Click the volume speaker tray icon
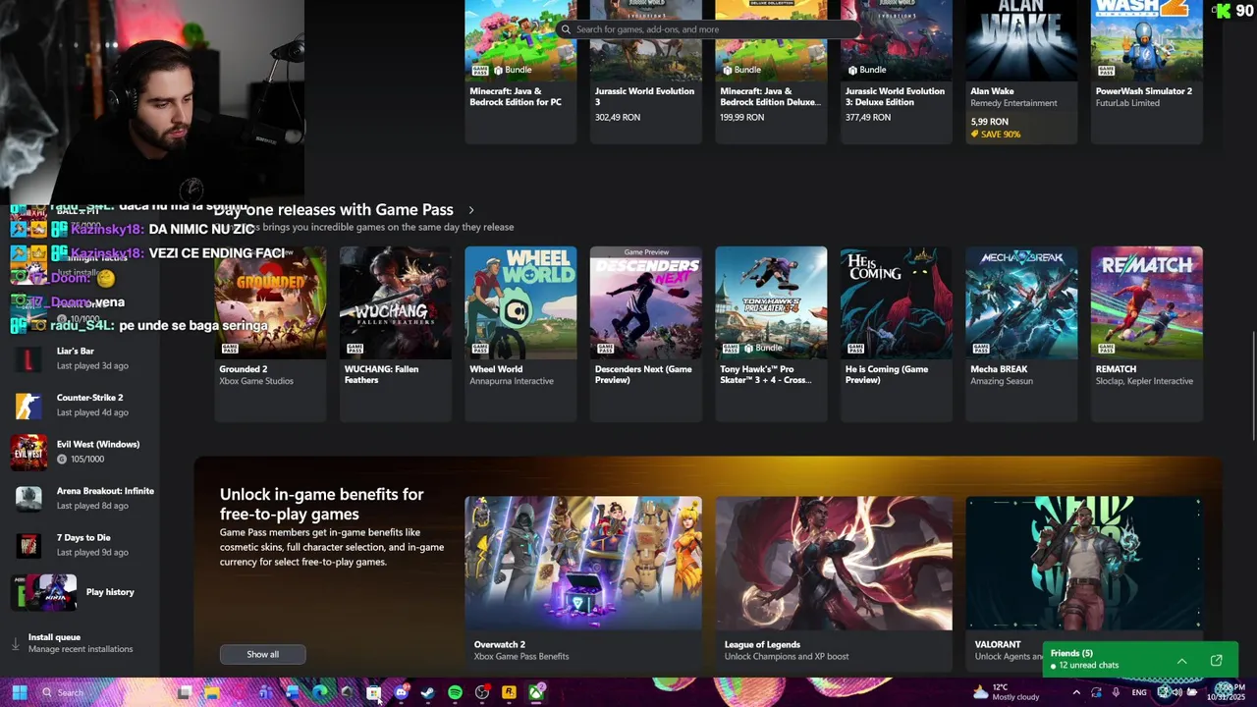The image size is (1257, 707). (x=1177, y=692)
